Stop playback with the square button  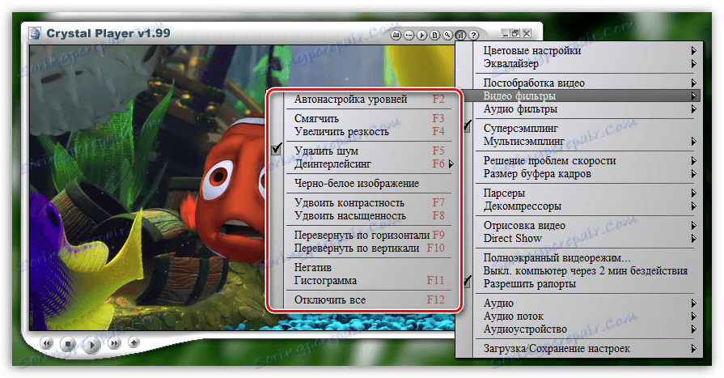click(68, 344)
